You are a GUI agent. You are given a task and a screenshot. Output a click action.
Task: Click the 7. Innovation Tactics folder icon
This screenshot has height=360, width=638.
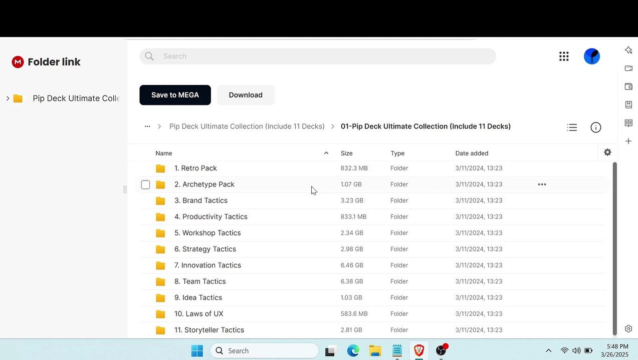[x=160, y=265]
